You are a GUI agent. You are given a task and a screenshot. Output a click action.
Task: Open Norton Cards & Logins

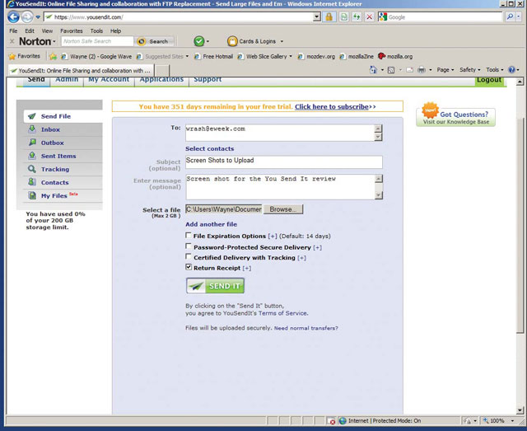coord(254,41)
